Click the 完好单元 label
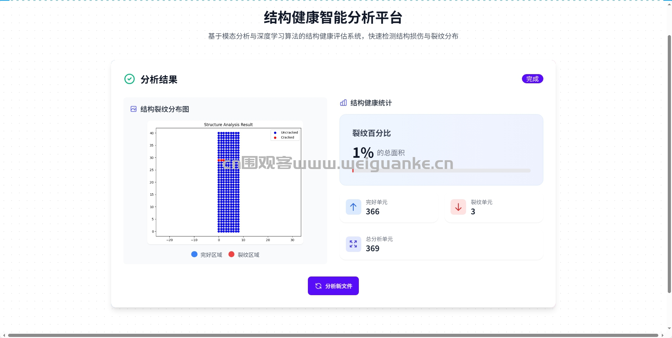 point(376,202)
